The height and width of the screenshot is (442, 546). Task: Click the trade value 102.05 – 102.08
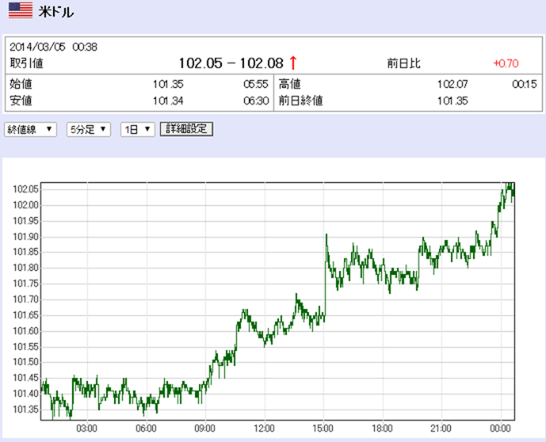click(231, 63)
